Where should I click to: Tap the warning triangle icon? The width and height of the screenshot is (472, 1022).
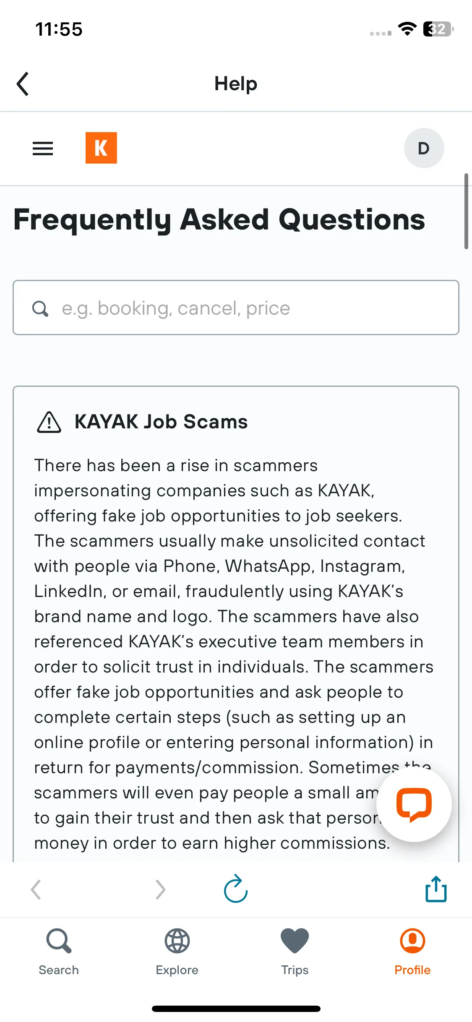pyautogui.click(x=49, y=422)
